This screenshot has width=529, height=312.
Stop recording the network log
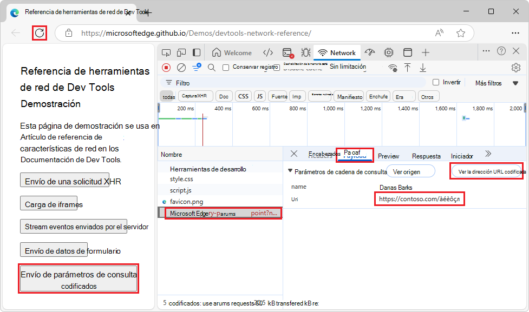tap(166, 68)
